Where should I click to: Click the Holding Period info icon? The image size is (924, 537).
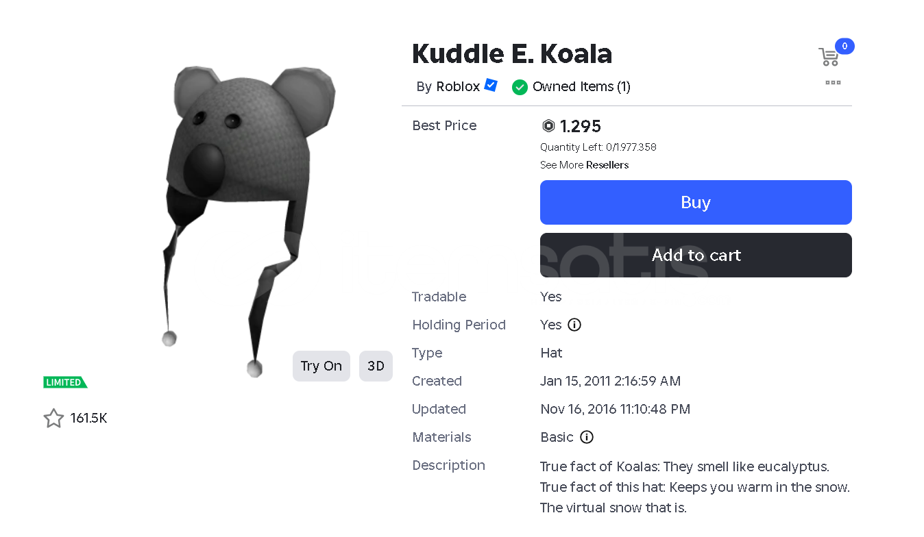click(574, 325)
